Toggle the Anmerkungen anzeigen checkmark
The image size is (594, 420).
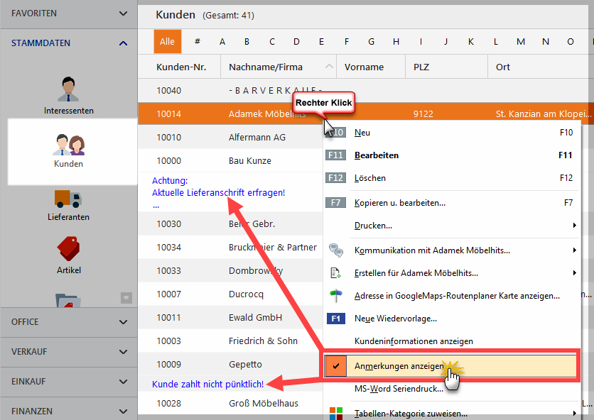click(335, 366)
